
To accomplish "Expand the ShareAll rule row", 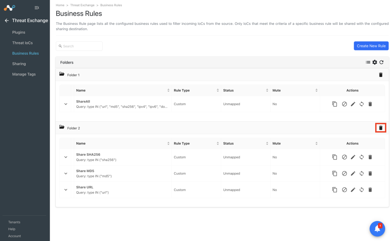I will click(66, 104).
